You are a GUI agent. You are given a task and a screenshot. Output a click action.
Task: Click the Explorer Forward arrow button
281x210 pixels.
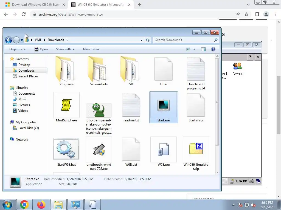tap(16, 40)
